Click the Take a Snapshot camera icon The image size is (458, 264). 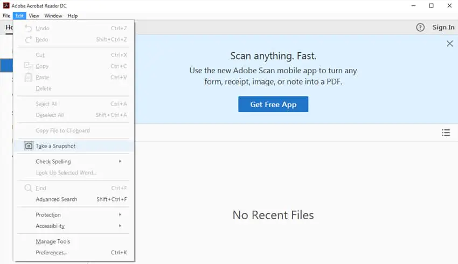[x=29, y=145]
